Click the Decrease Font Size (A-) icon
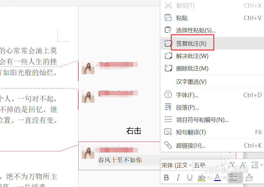Viewport: 264px width, 187px height. (x=243, y=164)
